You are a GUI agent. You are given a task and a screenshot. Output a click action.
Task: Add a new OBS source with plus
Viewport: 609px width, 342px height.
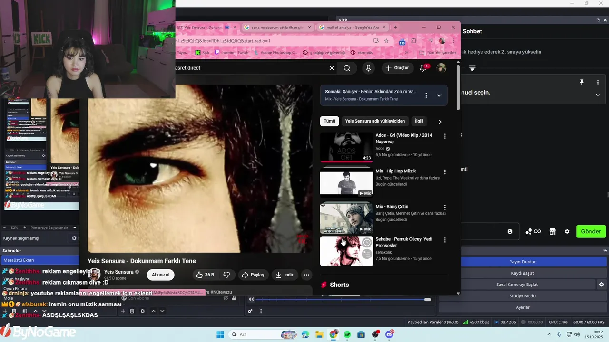click(x=123, y=311)
